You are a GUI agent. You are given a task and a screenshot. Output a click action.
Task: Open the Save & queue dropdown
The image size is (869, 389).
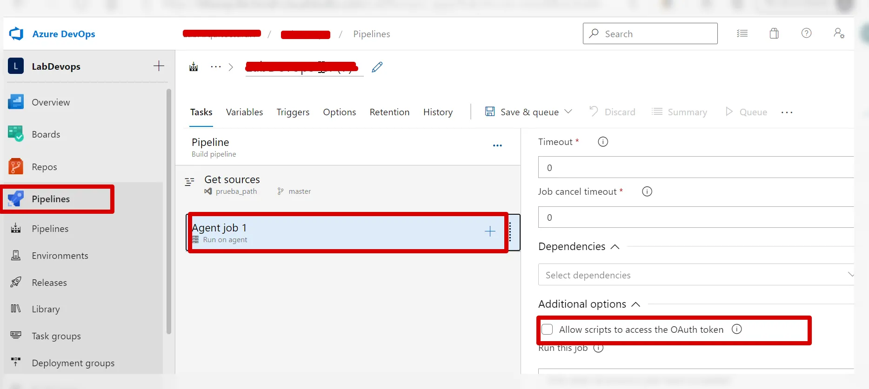point(568,112)
